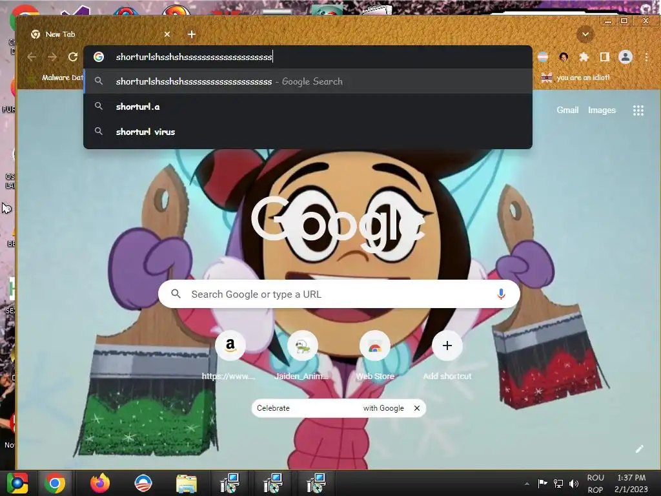
Task: Choose the 'shorturl virus' suggestion
Action: click(308, 132)
